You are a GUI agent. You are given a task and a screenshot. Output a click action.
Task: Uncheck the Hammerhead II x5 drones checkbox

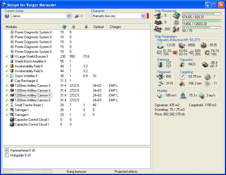pos(7,150)
